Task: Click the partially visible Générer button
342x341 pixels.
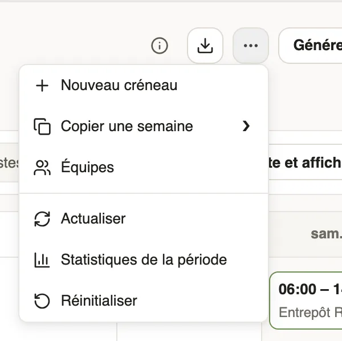Action: 311,46
